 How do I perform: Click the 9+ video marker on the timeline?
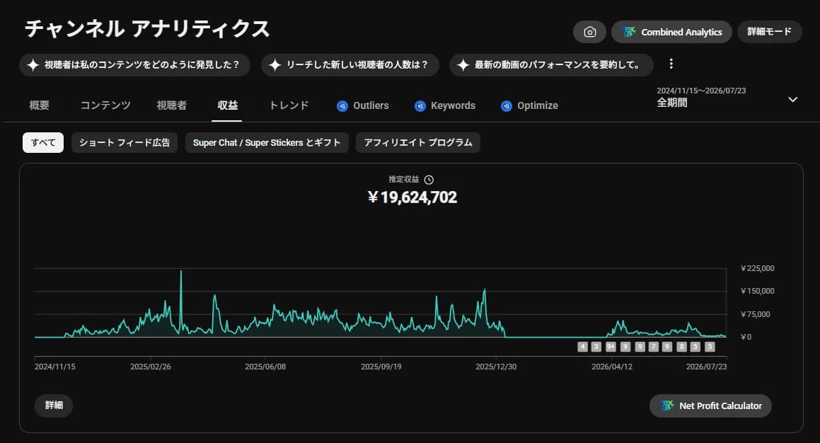[x=611, y=347]
